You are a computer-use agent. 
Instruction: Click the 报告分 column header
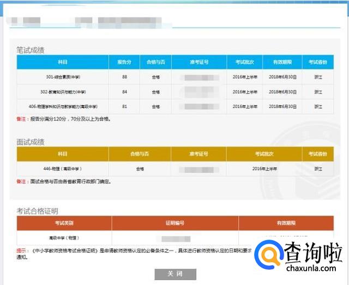[124, 62]
